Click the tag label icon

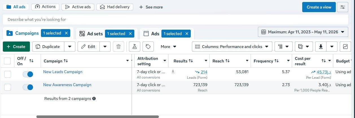coord(148,47)
